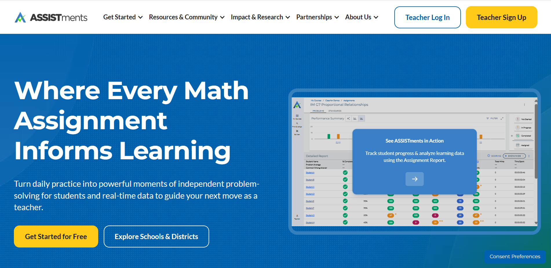Screen dimensions: 551x268
Task: Click demo scrollbar down arrow
Action: (x=536, y=223)
